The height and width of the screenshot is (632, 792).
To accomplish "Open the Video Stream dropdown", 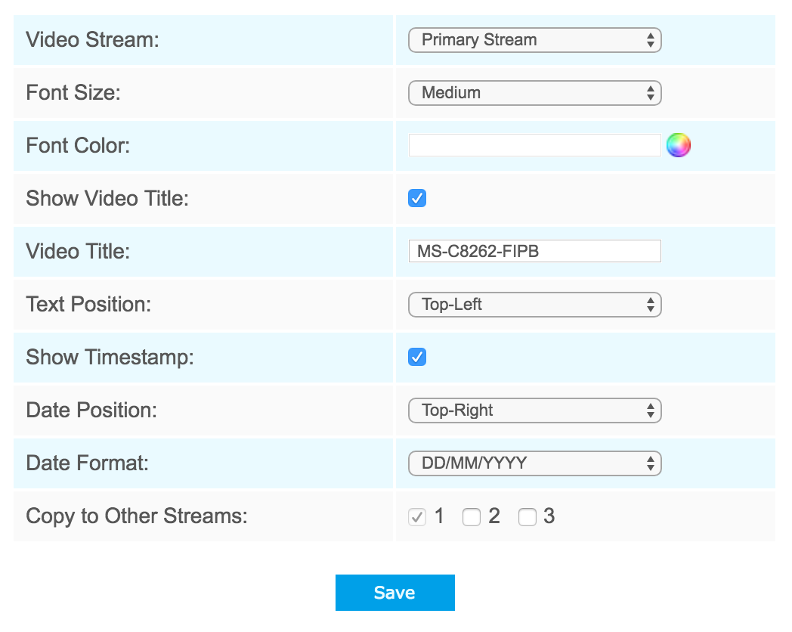I will 534,39.
